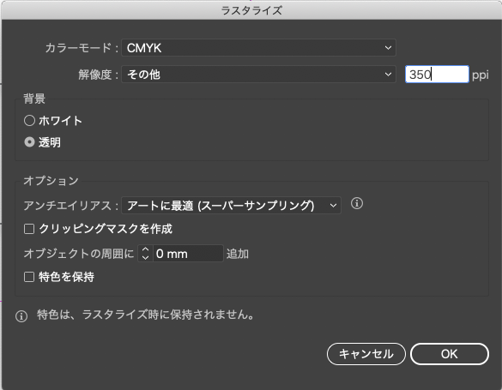Click the 追加 label after padding field

(x=238, y=254)
